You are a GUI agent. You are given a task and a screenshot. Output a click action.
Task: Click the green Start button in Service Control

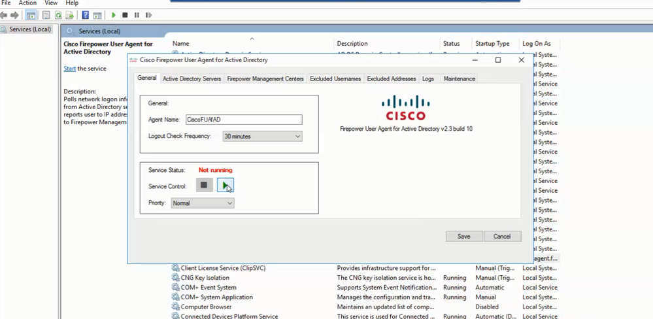pos(226,185)
